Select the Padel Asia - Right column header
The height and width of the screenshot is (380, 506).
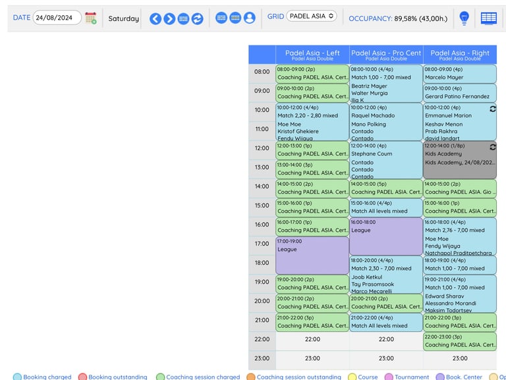click(460, 55)
